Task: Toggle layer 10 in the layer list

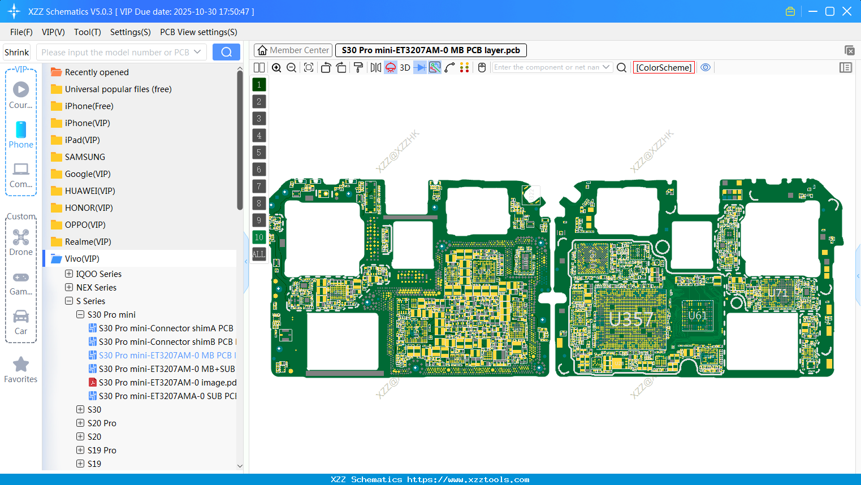Action: coord(258,237)
